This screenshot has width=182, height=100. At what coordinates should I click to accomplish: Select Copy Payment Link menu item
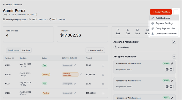[164, 28]
